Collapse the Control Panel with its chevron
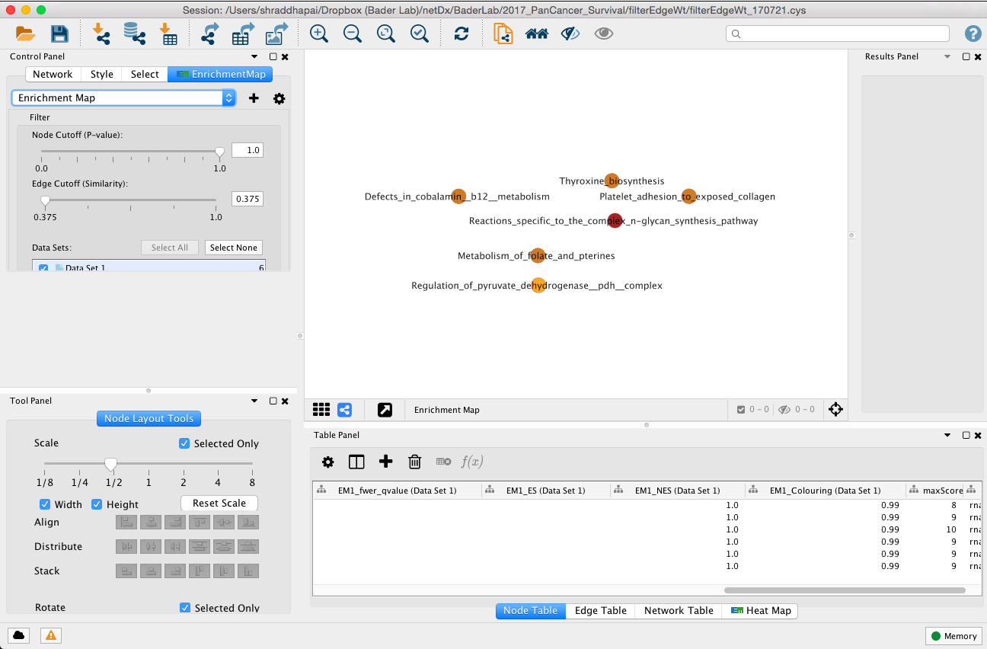 coord(254,56)
